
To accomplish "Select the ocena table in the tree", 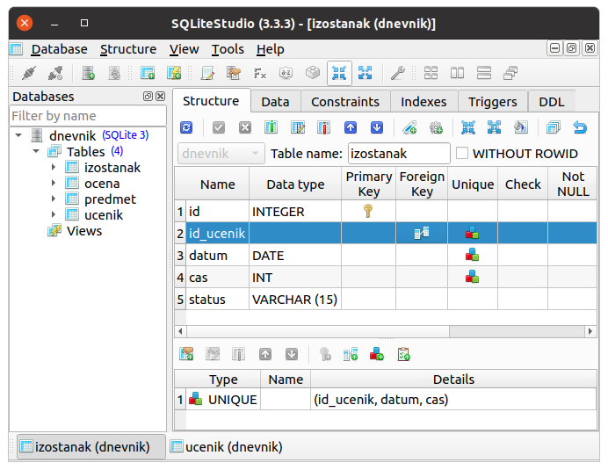I will [102, 184].
